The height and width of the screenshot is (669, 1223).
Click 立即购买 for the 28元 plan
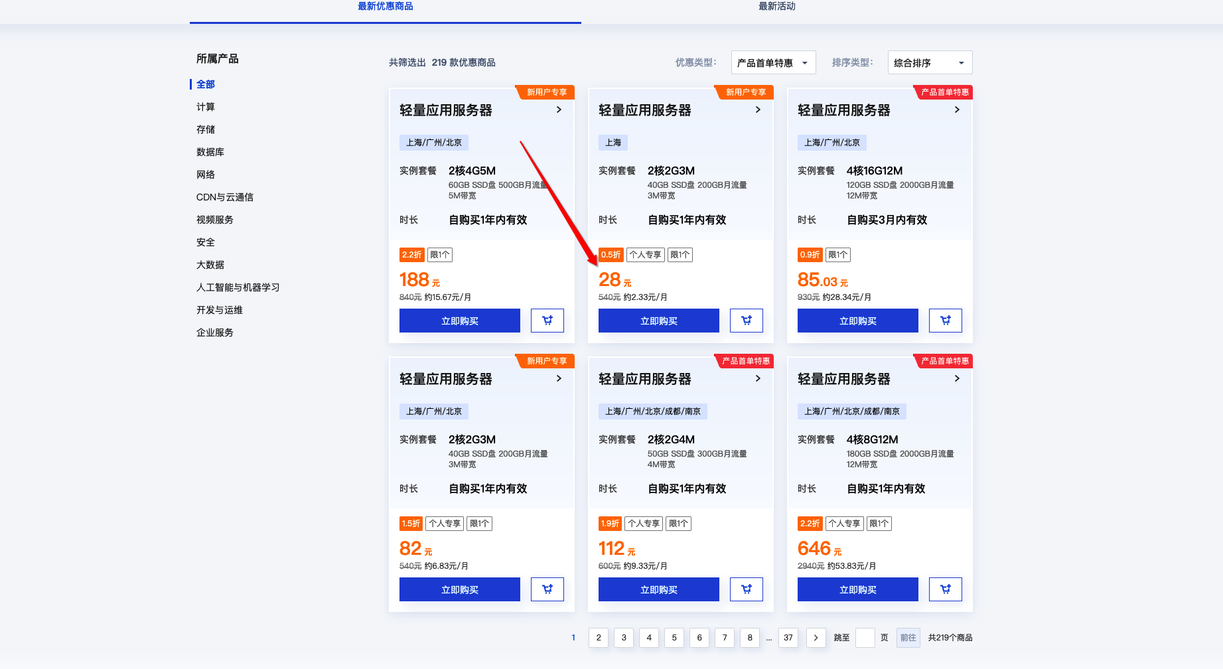[x=659, y=321]
